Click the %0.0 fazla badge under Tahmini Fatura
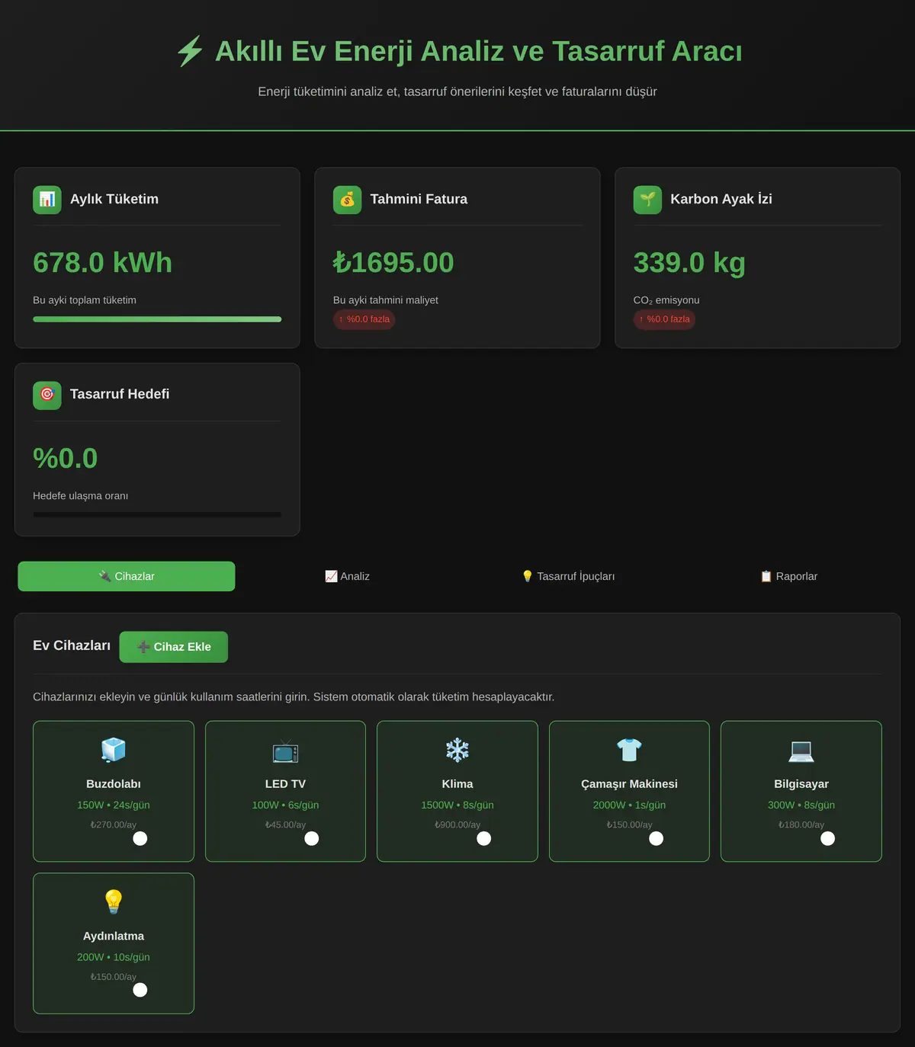Image resolution: width=915 pixels, height=1047 pixels. click(364, 319)
